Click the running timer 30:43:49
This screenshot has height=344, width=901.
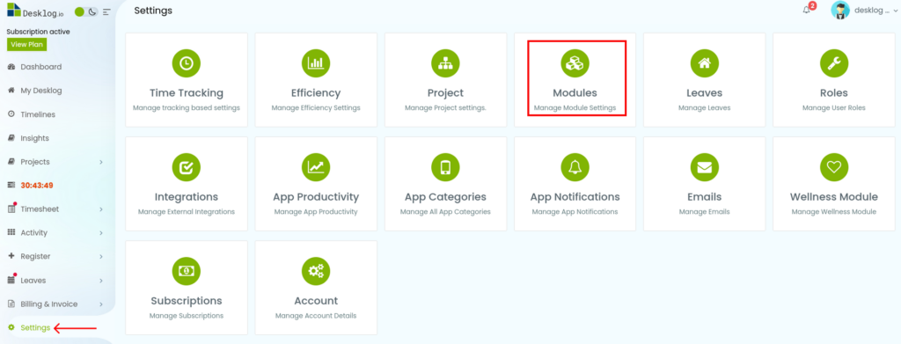click(x=37, y=186)
